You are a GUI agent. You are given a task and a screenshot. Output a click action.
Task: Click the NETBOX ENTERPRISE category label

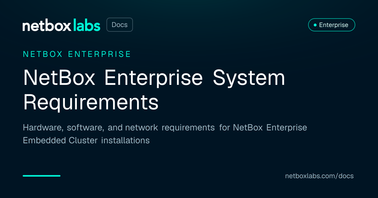click(x=77, y=54)
